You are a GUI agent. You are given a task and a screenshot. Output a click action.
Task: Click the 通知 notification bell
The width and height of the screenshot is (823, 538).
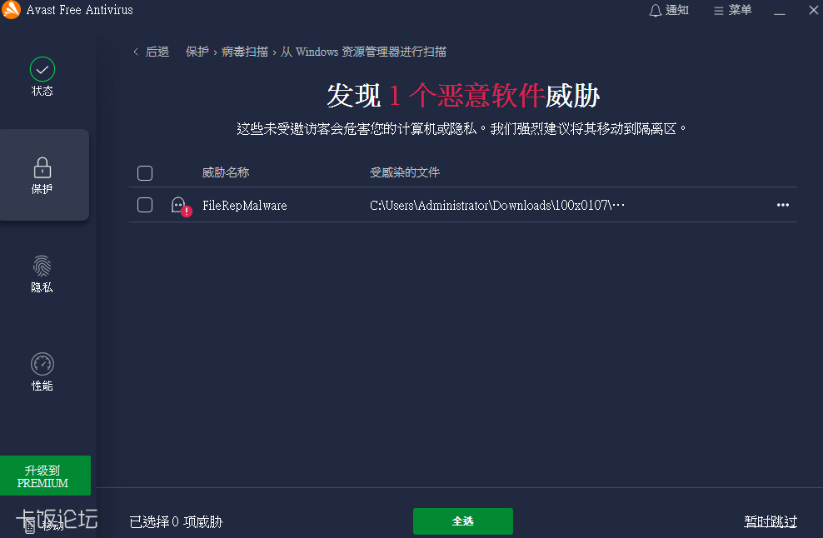tap(669, 11)
